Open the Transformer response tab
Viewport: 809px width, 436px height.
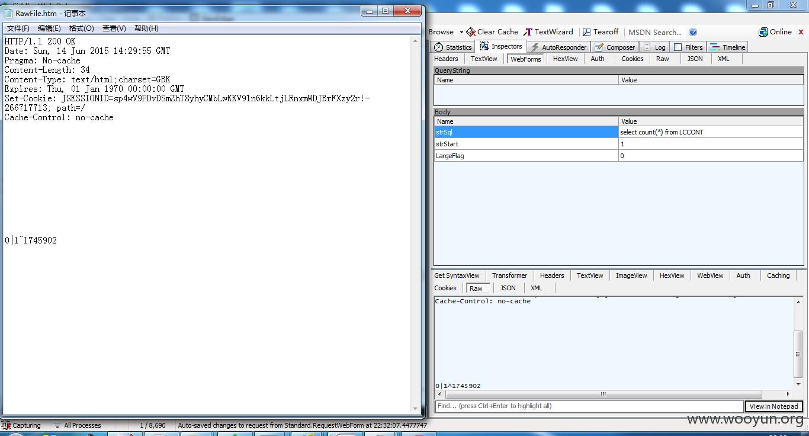[509, 275]
